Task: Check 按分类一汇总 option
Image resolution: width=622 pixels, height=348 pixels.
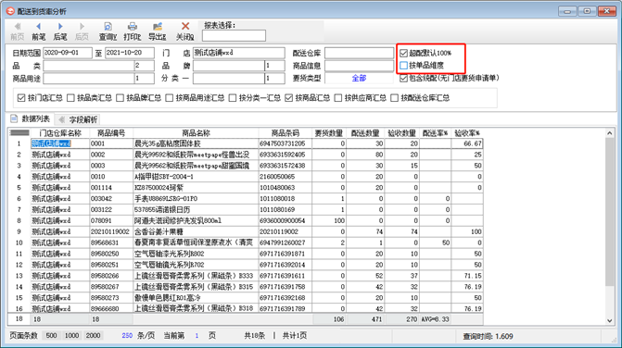Action: click(x=233, y=98)
